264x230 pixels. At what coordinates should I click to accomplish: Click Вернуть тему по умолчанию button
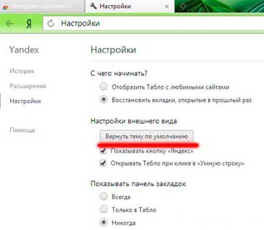(146, 136)
